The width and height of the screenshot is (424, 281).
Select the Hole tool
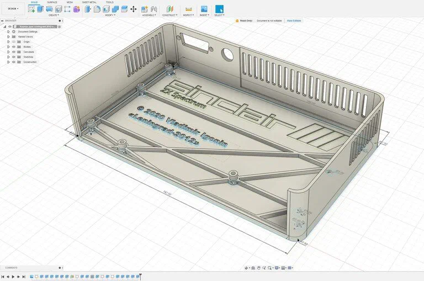59,9
